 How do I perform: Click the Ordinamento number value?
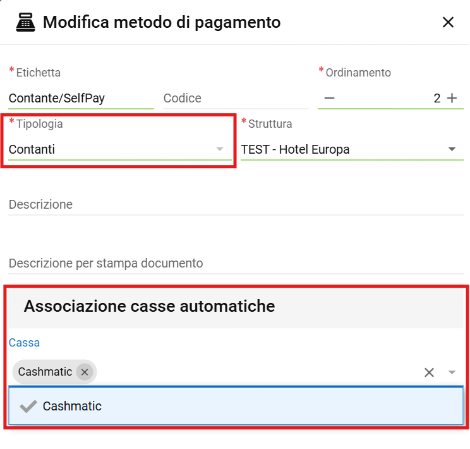pyautogui.click(x=436, y=98)
